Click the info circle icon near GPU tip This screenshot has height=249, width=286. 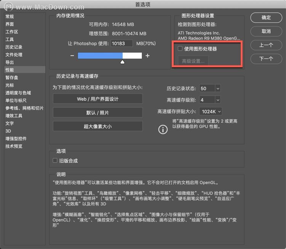163,129
